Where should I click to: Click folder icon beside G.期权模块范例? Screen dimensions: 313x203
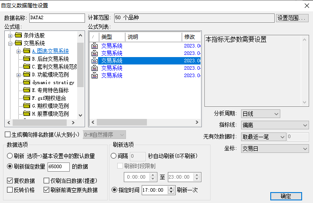(x=27, y=106)
